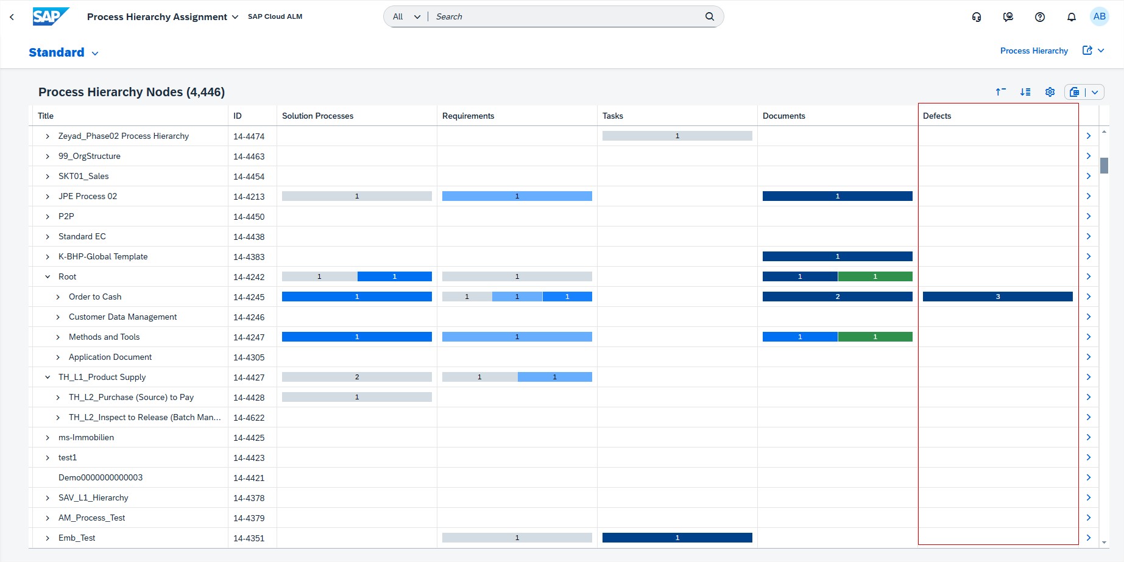This screenshot has height=562, width=1124.
Task: Collapse the TH_L1_Product Supply node
Action: coord(48,378)
